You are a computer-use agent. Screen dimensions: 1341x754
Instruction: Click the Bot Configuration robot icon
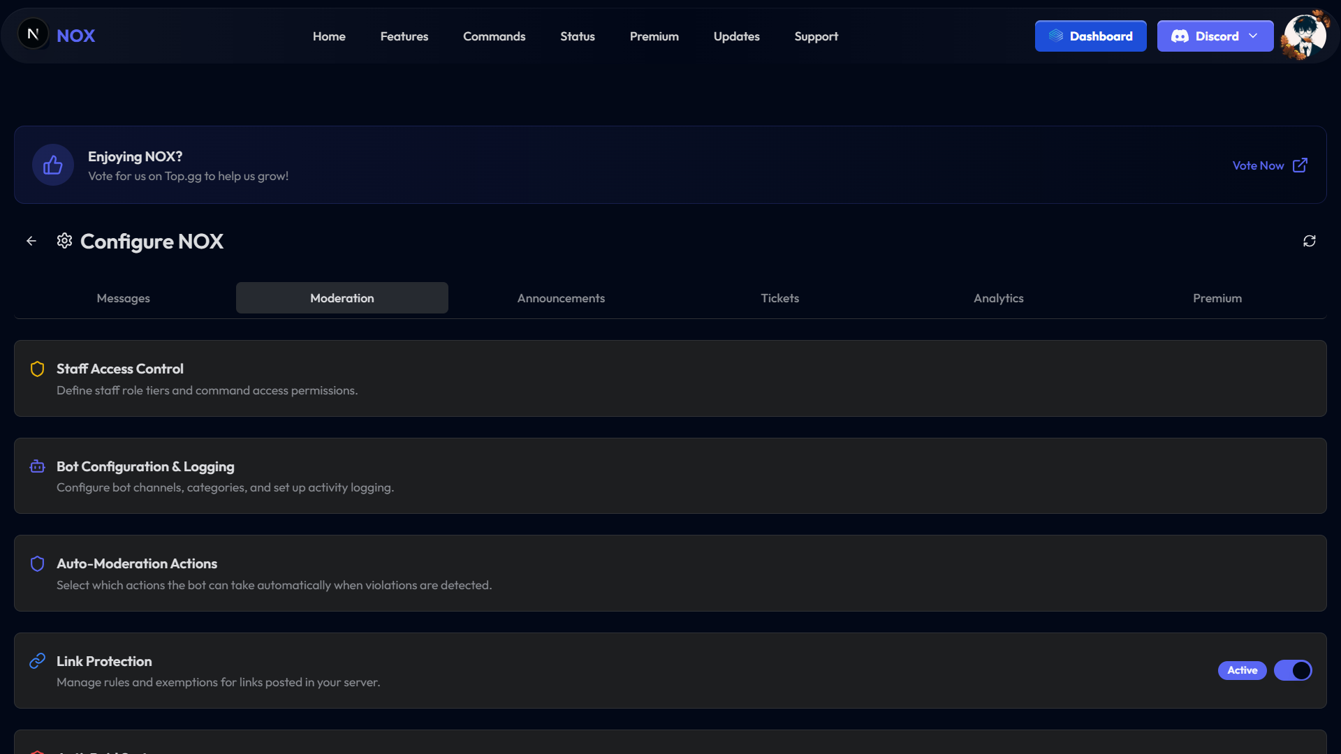38,466
